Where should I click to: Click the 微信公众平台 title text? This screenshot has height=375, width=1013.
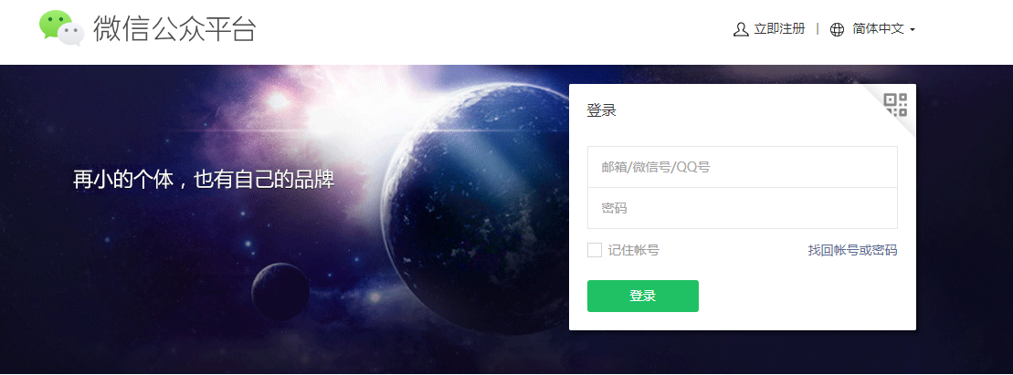174,29
